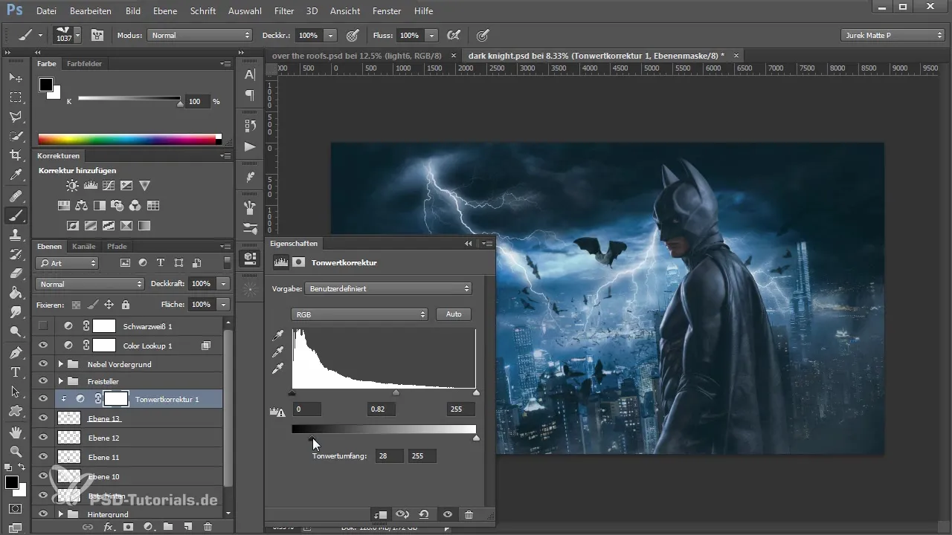Add a Levels adjustment from Korrekturen
The height and width of the screenshot is (535, 952).
click(91, 186)
